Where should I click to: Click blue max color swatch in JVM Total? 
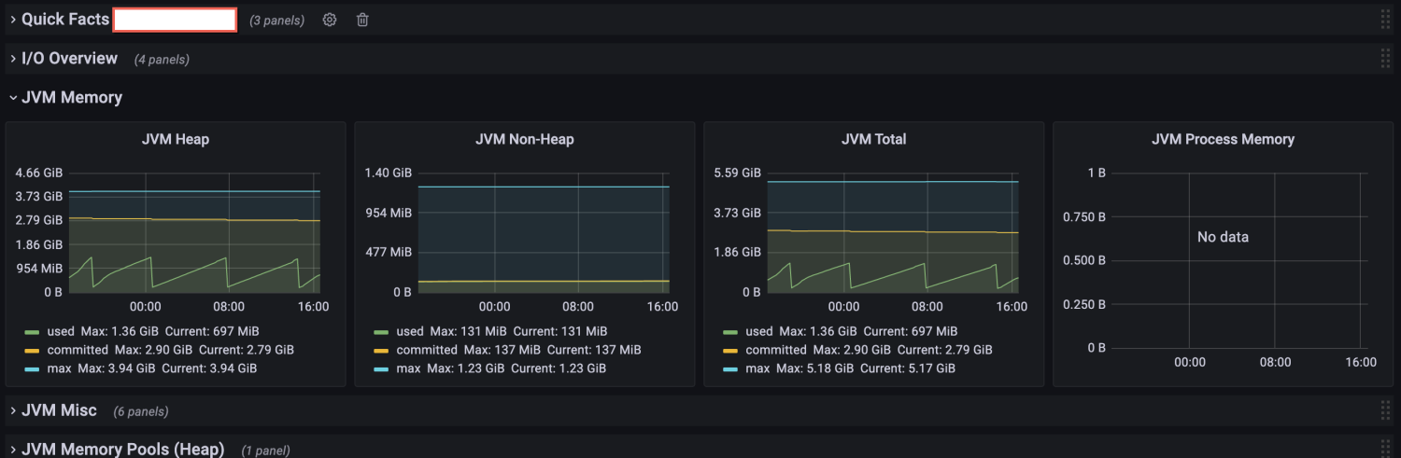pos(730,369)
